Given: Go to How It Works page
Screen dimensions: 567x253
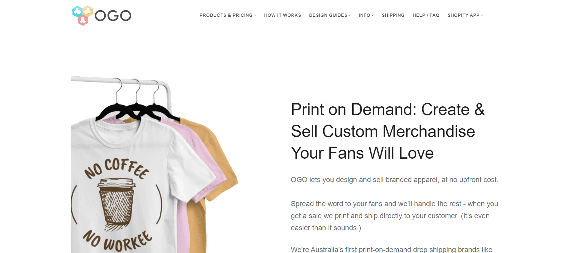Looking at the screenshot, I should (283, 15).
